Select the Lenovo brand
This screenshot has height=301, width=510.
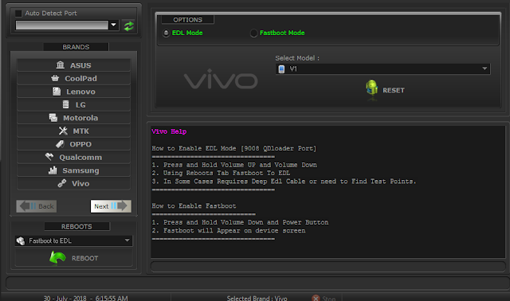tap(74, 92)
